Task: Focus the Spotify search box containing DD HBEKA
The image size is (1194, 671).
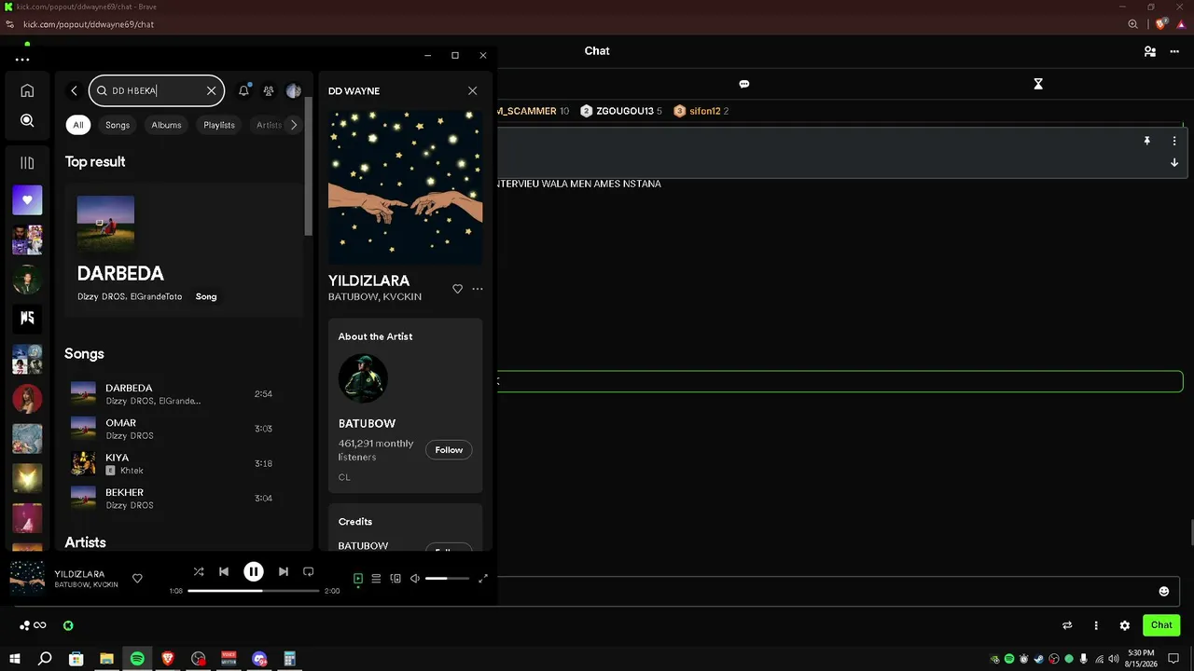Action: coord(157,90)
